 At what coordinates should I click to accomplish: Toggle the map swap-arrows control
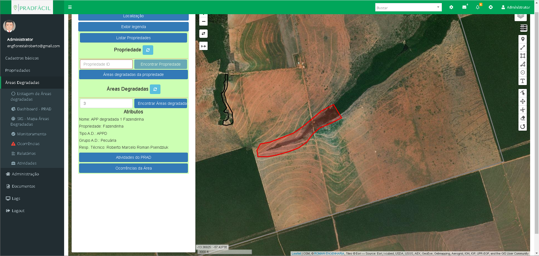pyautogui.click(x=203, y=34)
